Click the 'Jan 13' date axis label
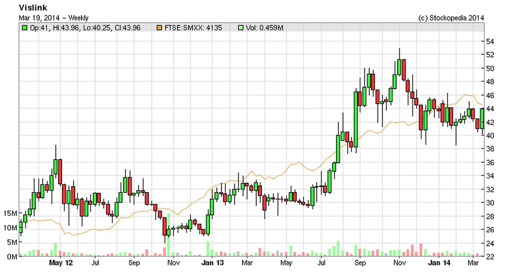The image size is (505, 276). (212, 263)
